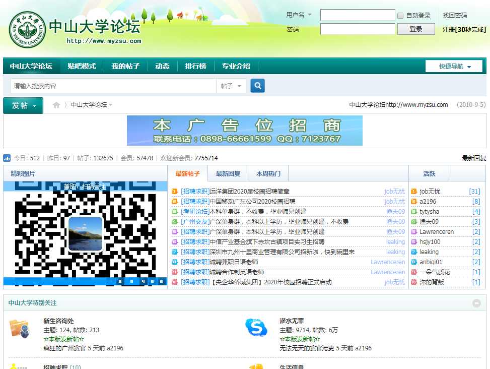Click a2196 post count [8]
This screenshot has height=369, width=490.
tap(476, 201)
